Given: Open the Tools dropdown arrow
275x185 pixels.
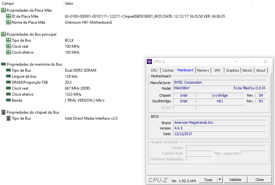Looking at the screenshot, I should click(x=220, y=180).
